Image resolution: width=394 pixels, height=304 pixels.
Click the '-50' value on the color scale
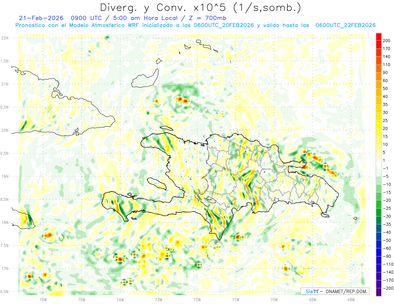pyautogui.click(x=387, y=240)
